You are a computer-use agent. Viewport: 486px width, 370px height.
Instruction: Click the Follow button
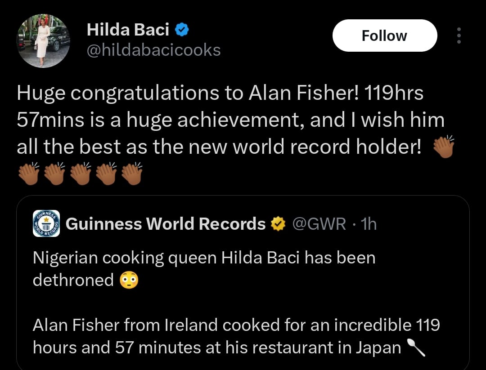(x=384, y=36)
